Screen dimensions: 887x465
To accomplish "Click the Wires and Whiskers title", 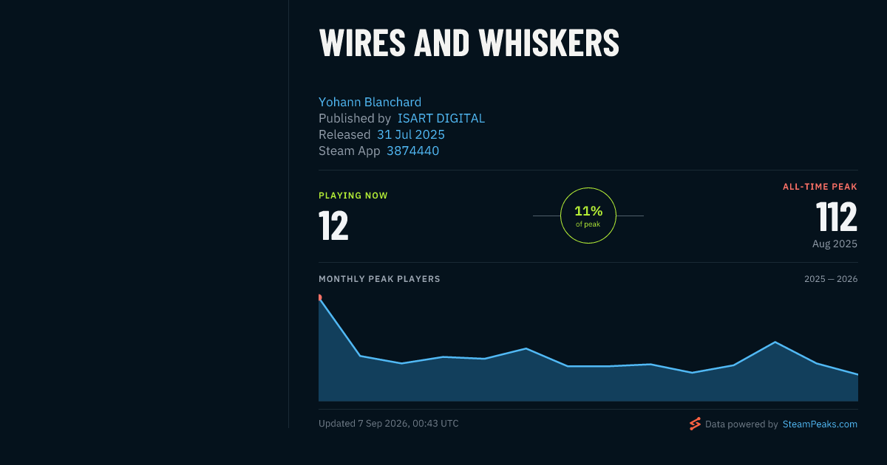I will tap(469, 43).
